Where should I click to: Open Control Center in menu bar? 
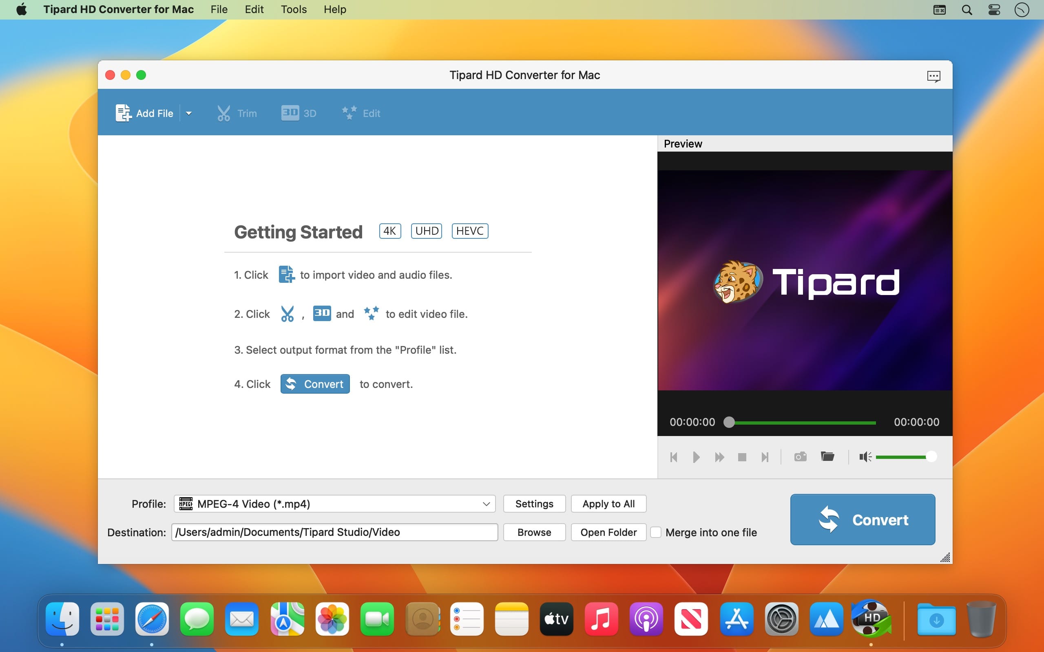coord(994,10)
